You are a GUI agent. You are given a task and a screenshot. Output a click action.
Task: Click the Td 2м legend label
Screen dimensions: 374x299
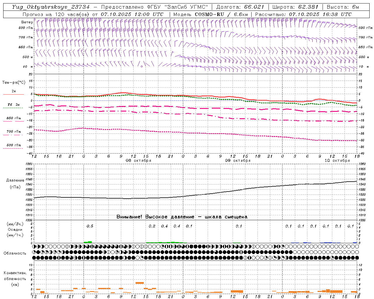tap(13, 105)
